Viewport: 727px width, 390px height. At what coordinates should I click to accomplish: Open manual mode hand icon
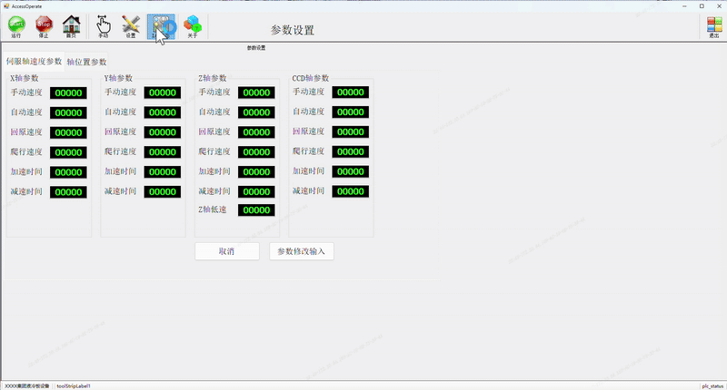click(103, 26)
